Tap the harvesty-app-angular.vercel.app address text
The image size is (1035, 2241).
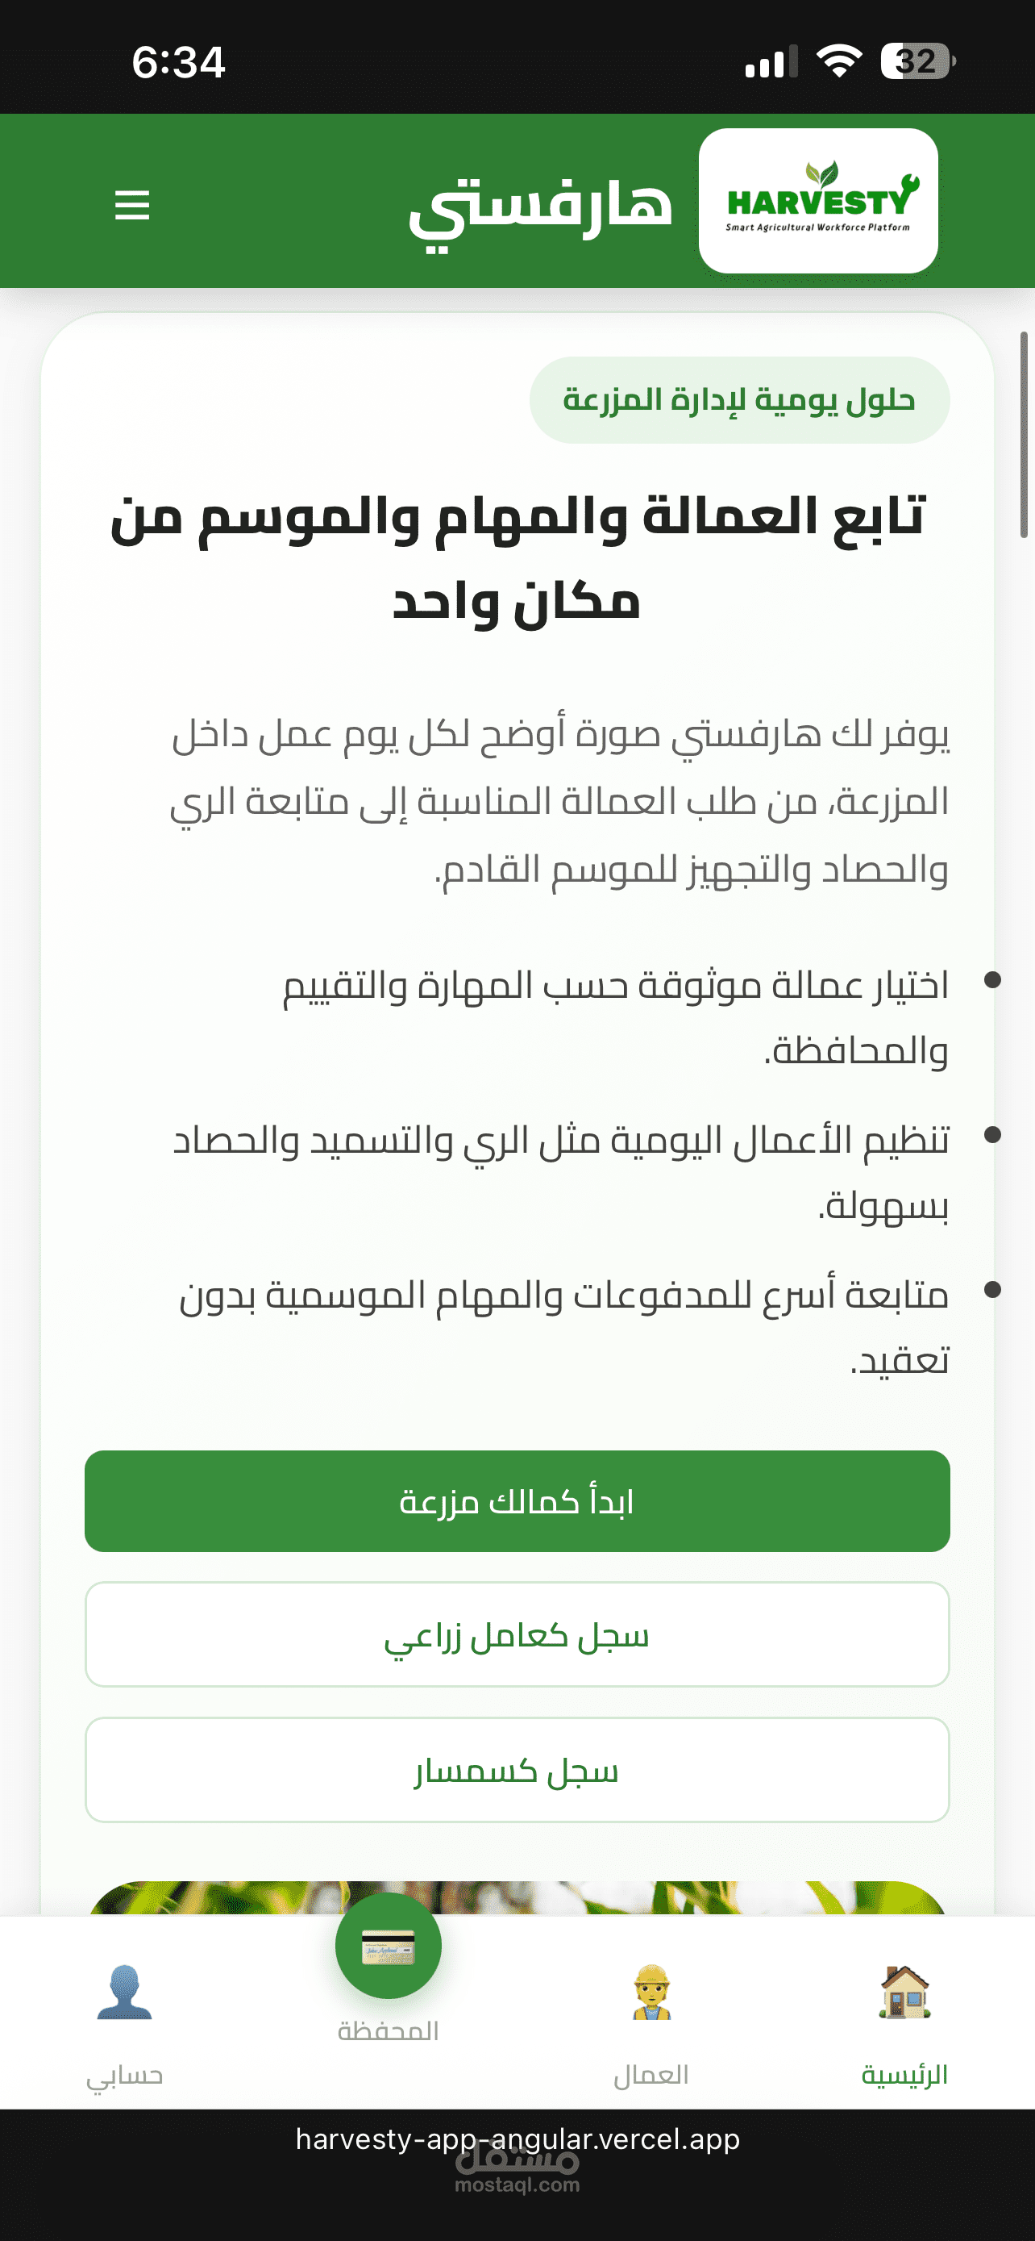click(517, 2139)
